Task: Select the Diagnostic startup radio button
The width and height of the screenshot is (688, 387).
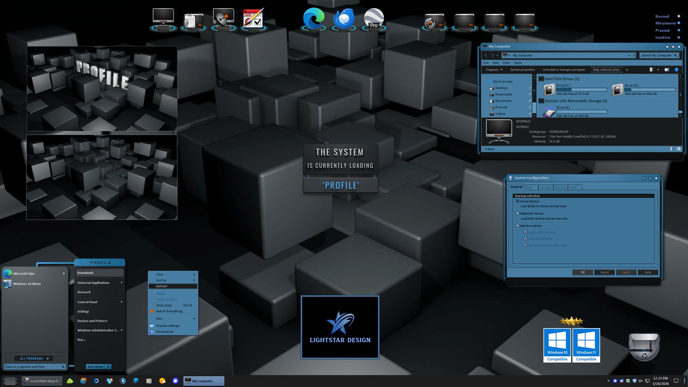Action: [517, 213]
